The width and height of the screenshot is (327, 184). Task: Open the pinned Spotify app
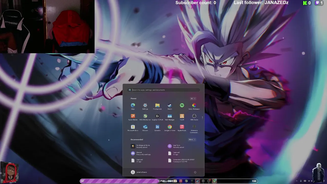point(182,106)
